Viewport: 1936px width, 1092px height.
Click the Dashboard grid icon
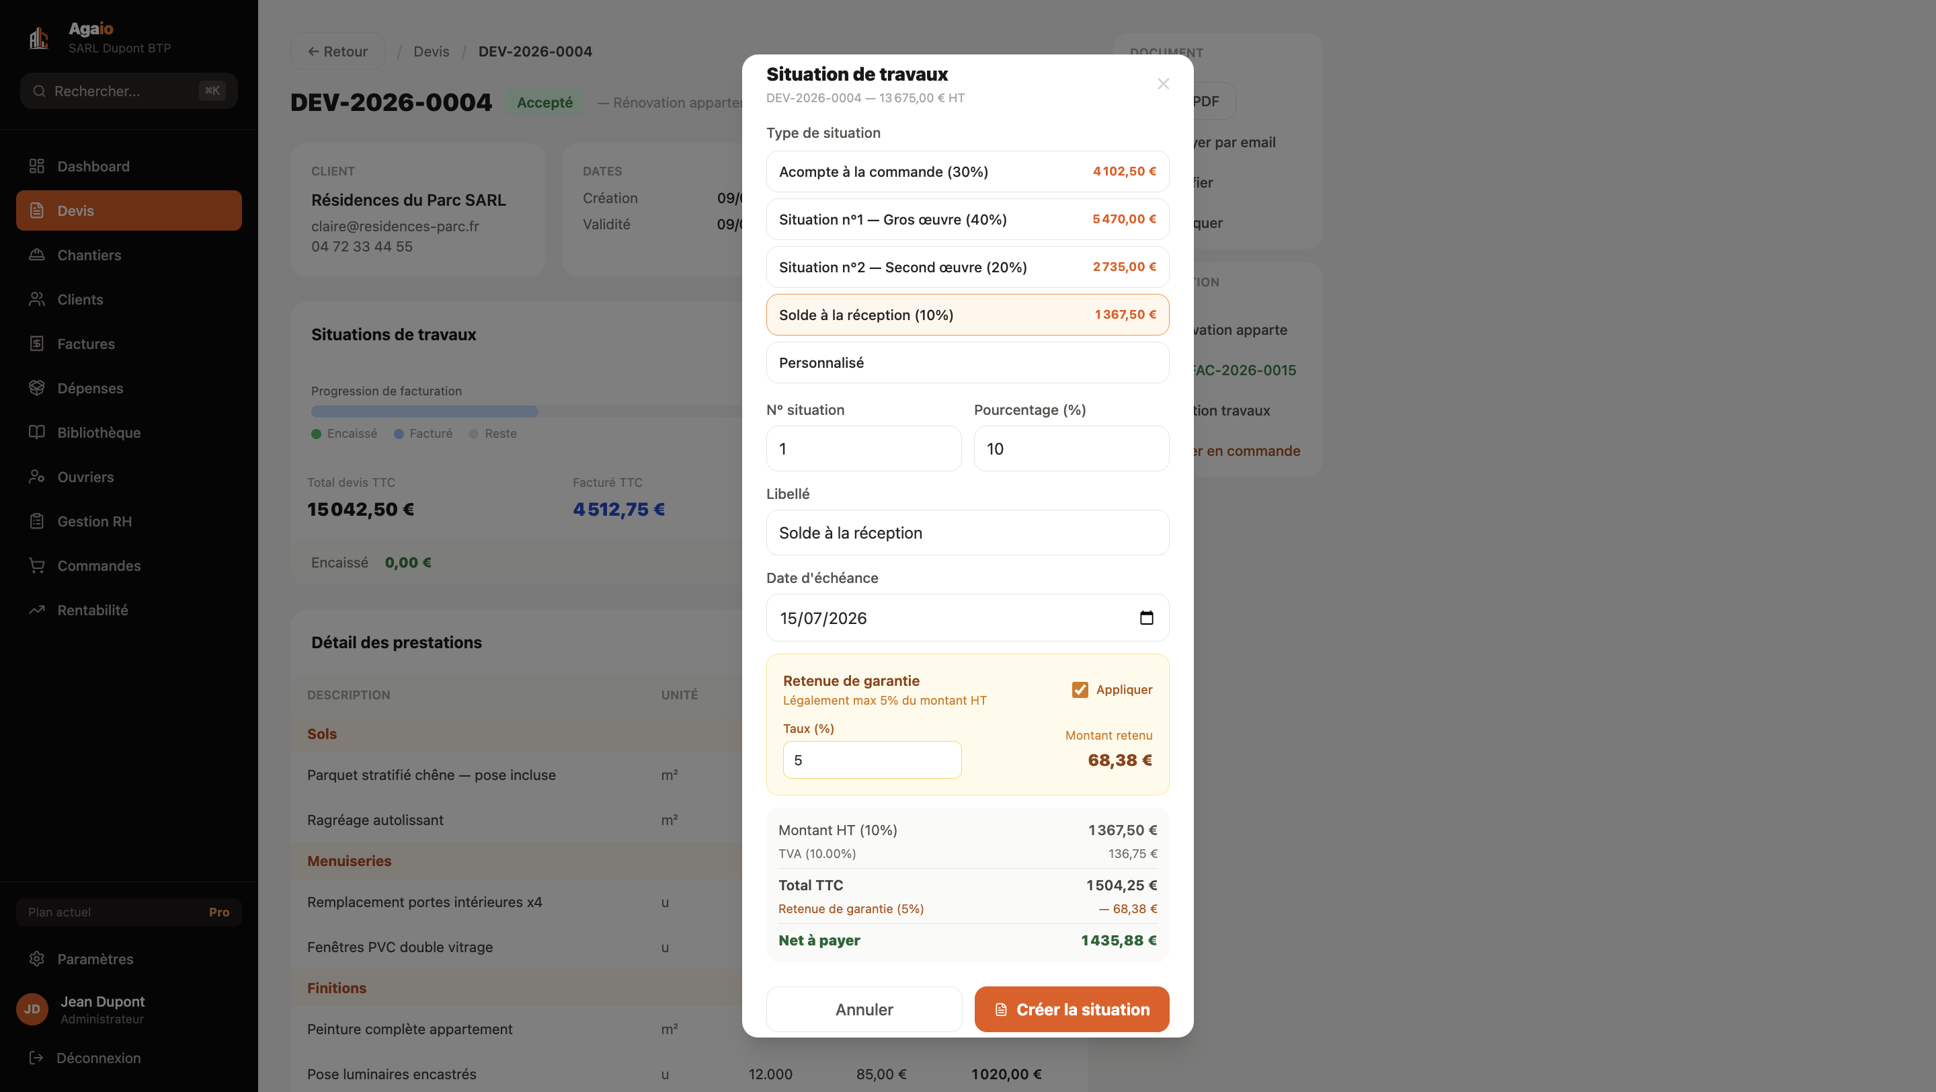click(37, 166)
